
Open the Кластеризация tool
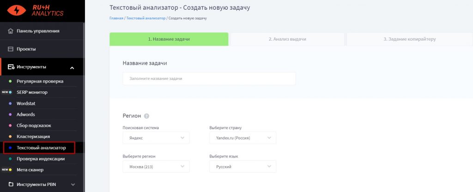click(33, 137)
